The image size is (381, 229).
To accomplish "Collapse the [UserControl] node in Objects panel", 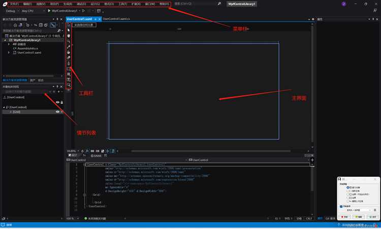I will point(4,107).
